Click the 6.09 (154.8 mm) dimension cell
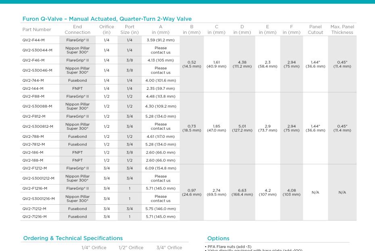The width and height of the screenshot is (375, 251). coord(160,168)
